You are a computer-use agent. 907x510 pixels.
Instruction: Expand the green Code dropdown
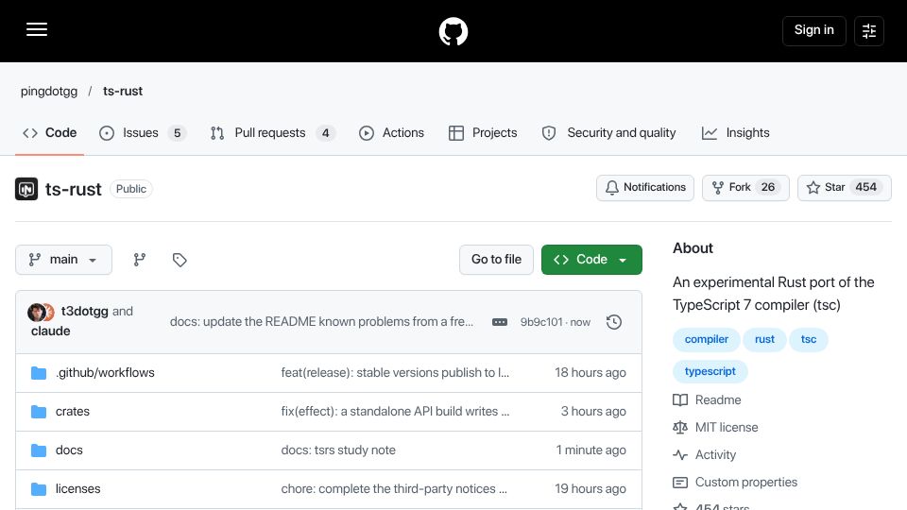pos(591,260)
